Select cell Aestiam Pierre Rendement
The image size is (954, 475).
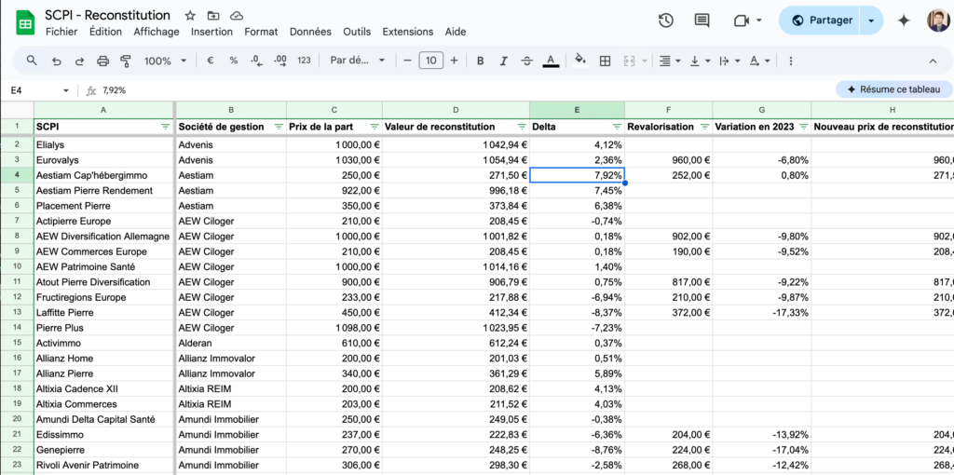tap(104, 190)
